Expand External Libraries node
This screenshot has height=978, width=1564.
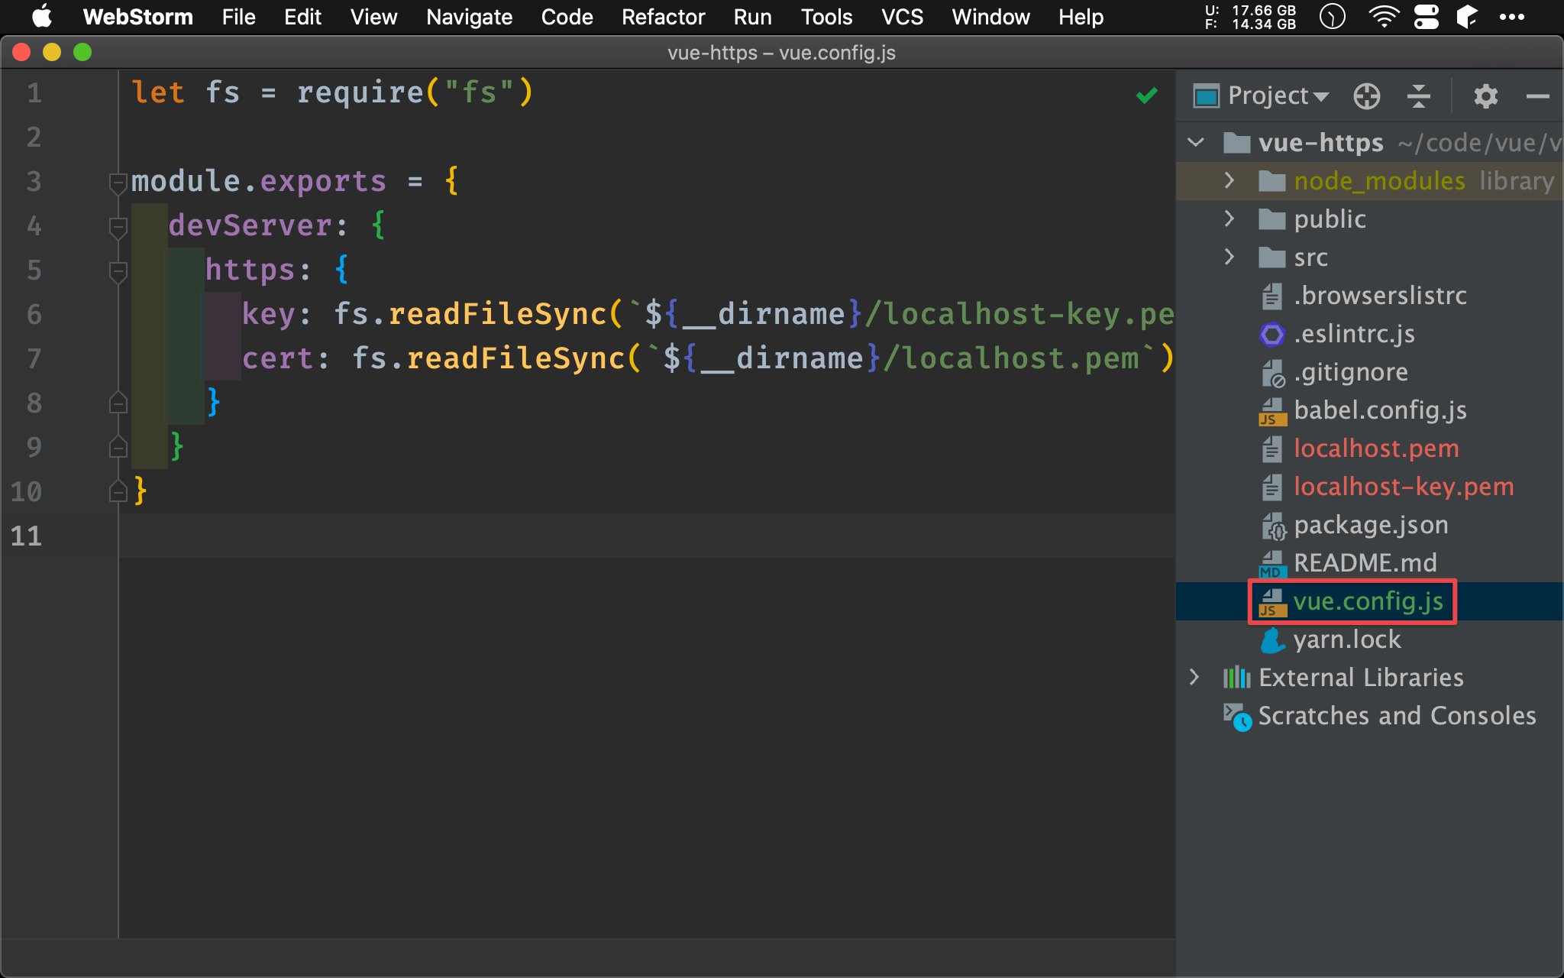point(1194,677)
